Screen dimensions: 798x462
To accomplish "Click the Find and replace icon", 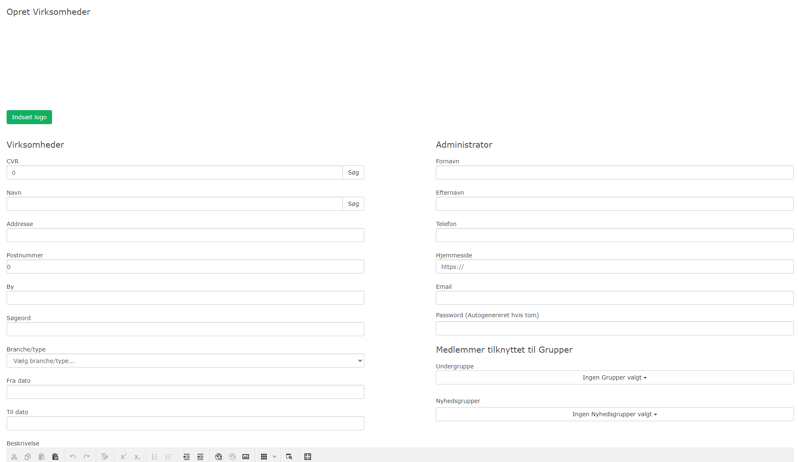I will point(289,457).
